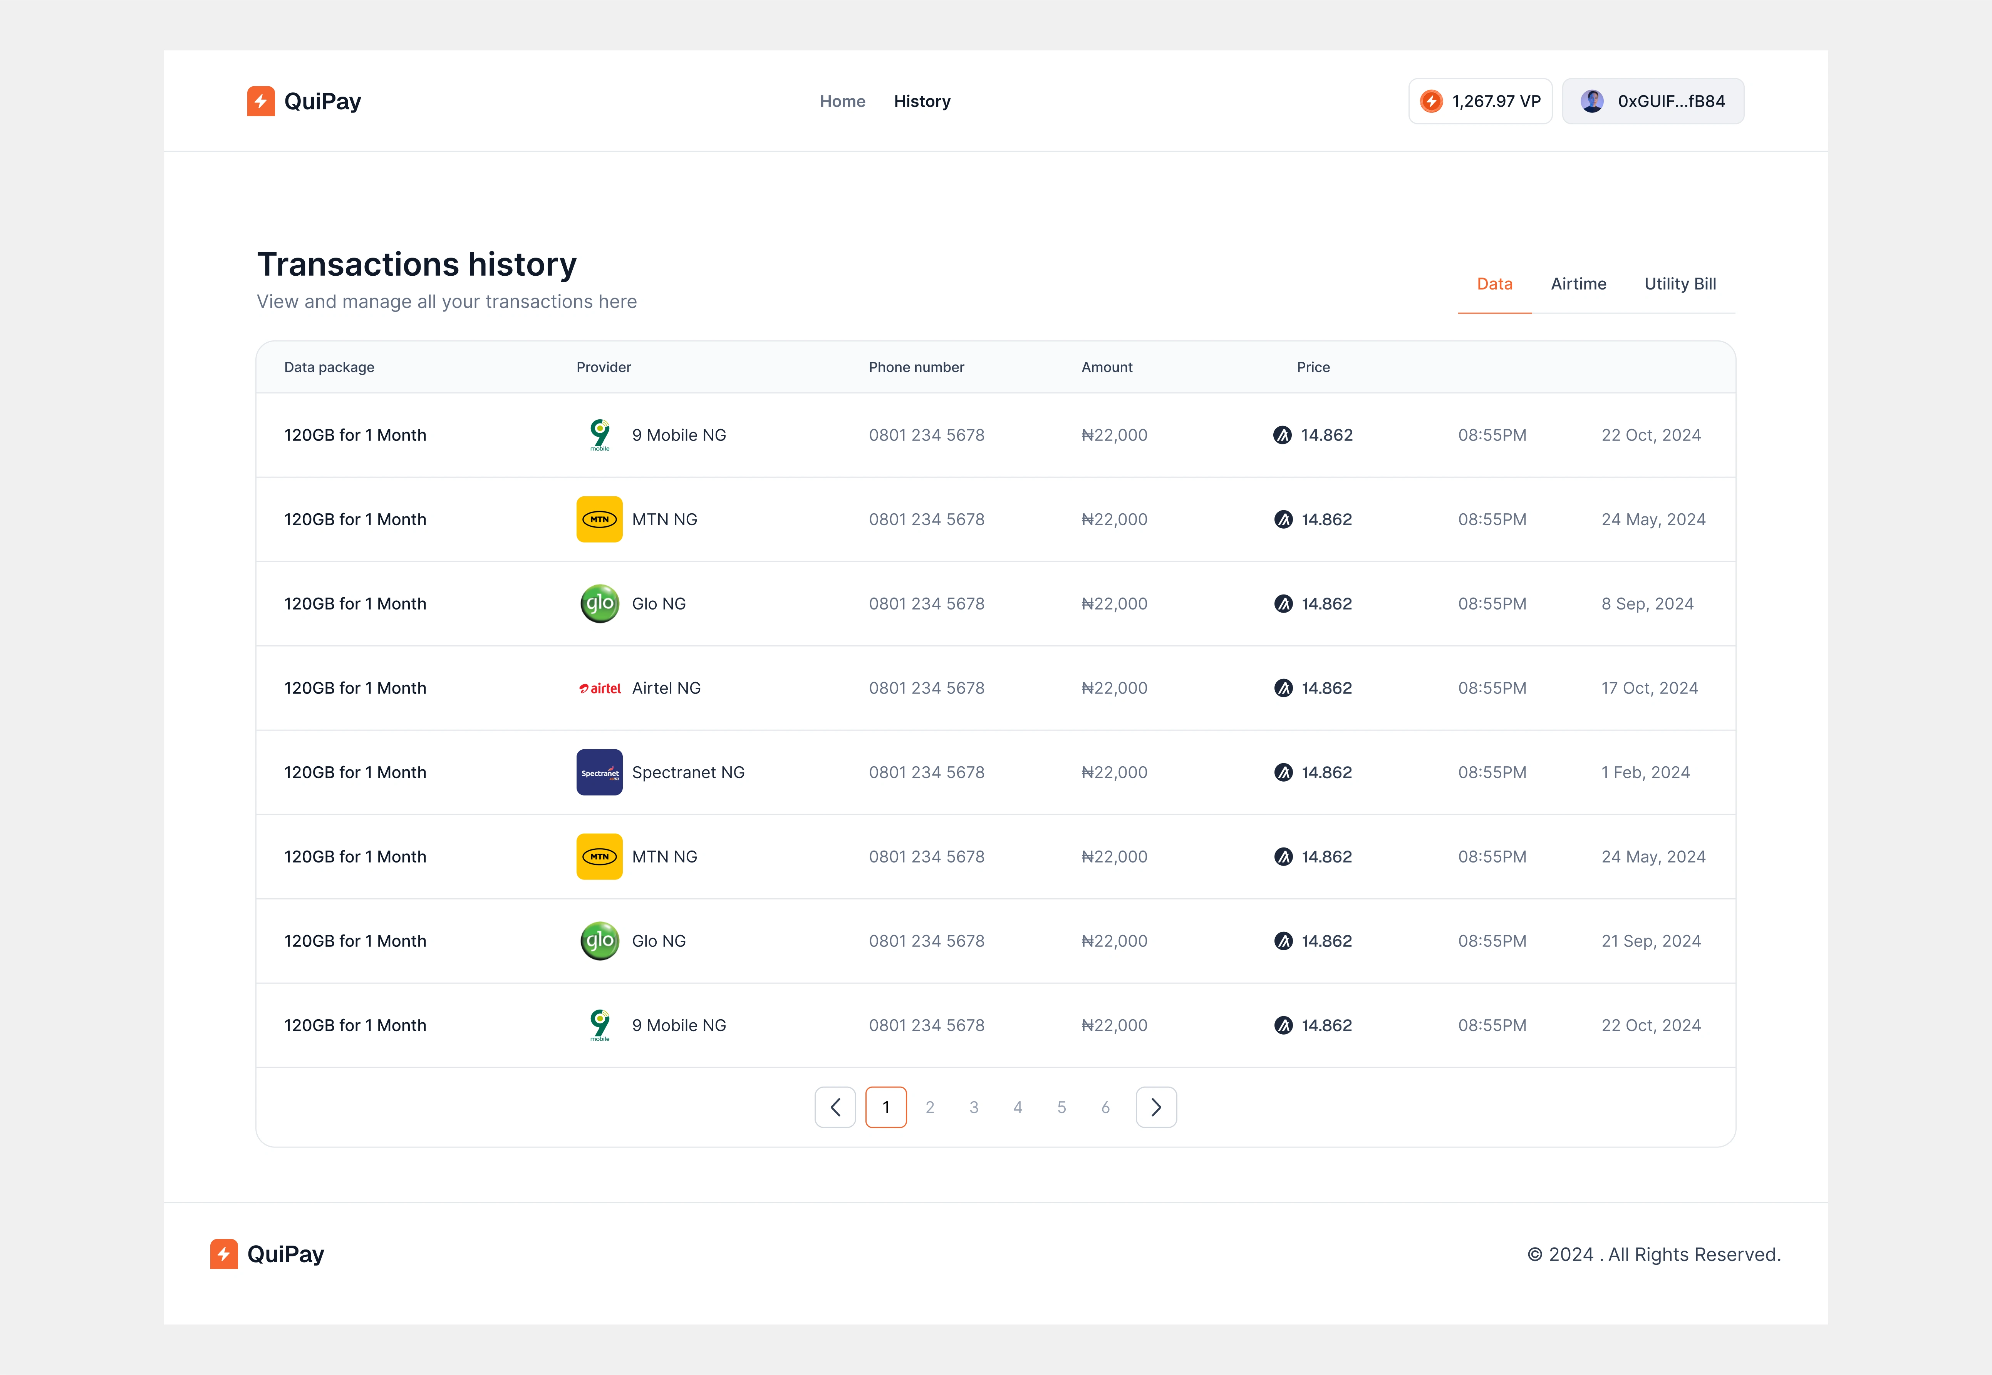This screenshot has width=1992, height=1375.
Task: Click the History navigation link
Action: [922, 101]
